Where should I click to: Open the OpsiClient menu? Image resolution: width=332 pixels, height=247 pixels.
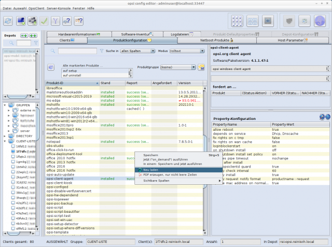[36, 8]
